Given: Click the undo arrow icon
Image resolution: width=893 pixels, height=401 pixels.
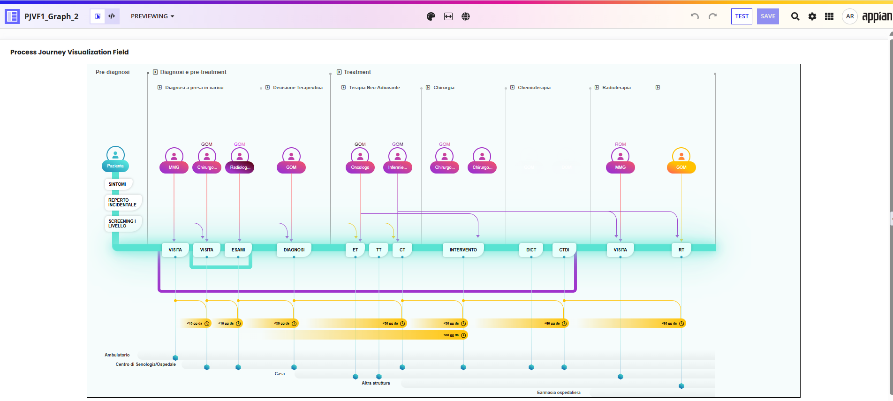Looking at the screenshot, I should click(x=695, y=16).
